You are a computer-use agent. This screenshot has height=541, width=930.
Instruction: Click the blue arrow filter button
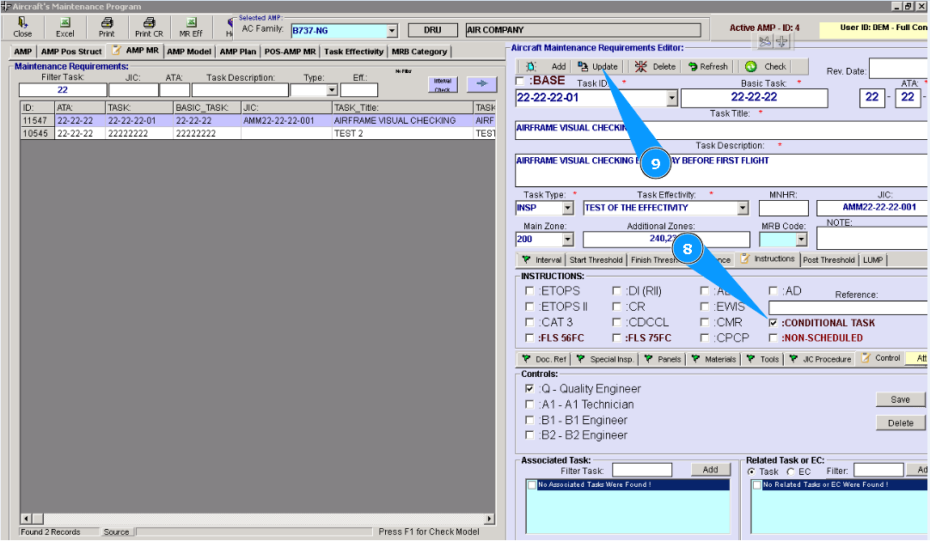(481, 84)
